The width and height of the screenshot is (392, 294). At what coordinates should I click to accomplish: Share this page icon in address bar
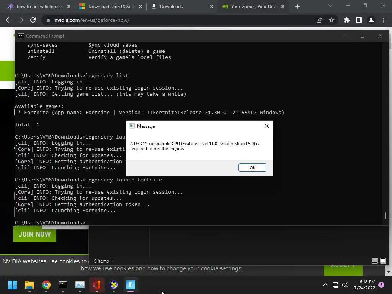pos(319,20)
